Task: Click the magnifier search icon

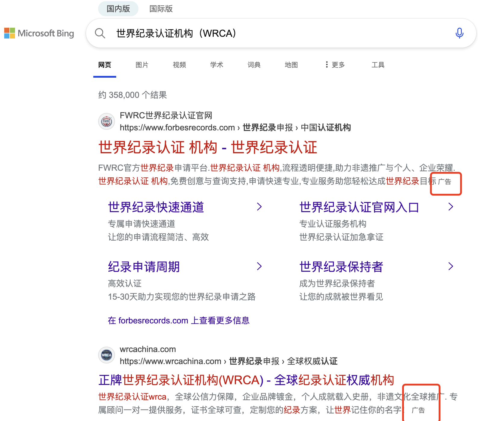Action: (100, 33)
